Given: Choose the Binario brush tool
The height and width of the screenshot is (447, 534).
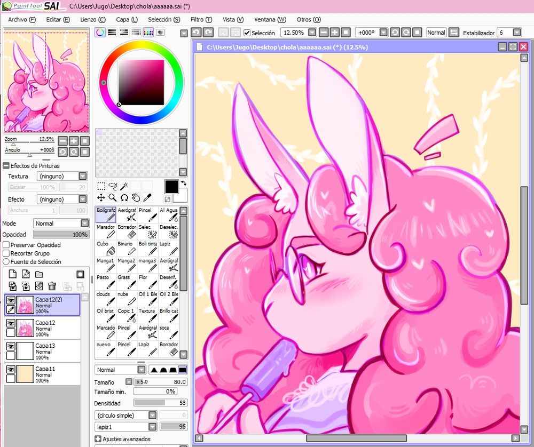Looking at the screenshot, I should point(127,248).
